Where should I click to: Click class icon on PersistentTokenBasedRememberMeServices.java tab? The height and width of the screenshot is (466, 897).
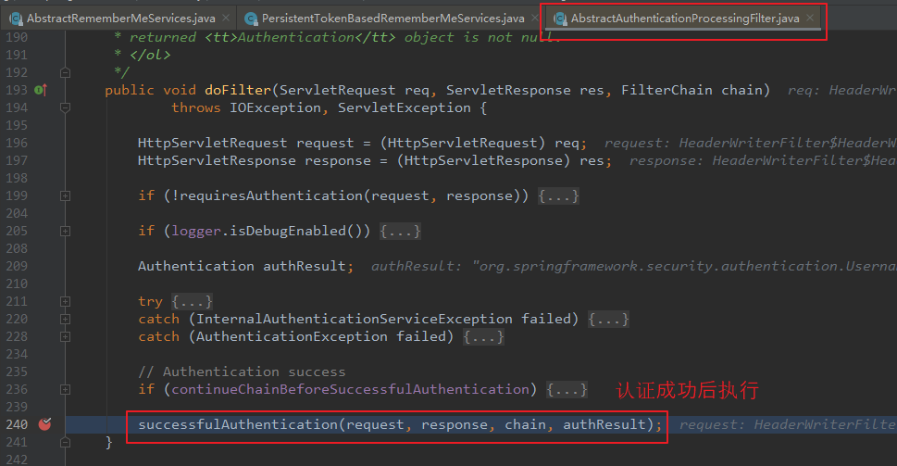coord(251,19)
